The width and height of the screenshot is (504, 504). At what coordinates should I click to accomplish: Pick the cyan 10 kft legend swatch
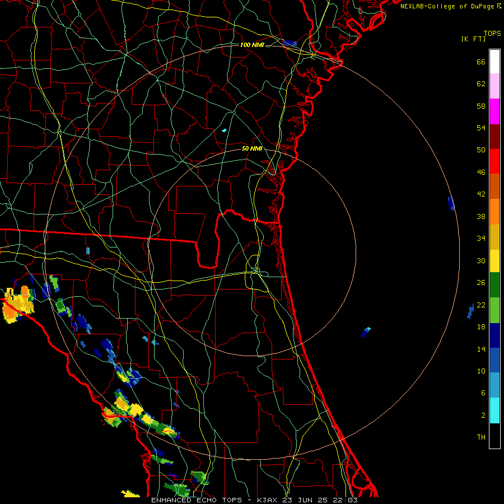pyautogui.click(x=494, y=410)
